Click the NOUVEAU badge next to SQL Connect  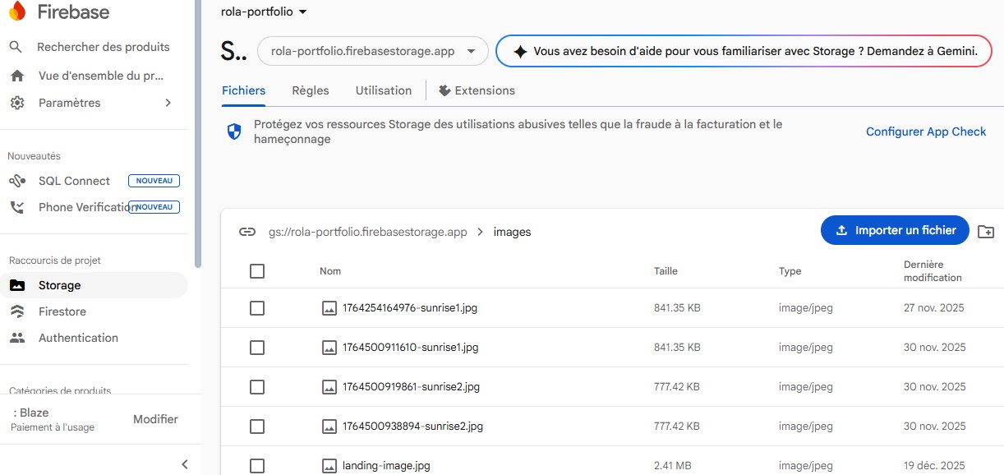(154, 181)
